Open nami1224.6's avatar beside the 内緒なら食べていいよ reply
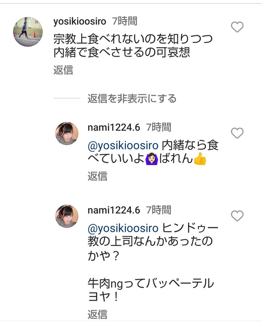The image size is (262, 325). tap(67, 133)
